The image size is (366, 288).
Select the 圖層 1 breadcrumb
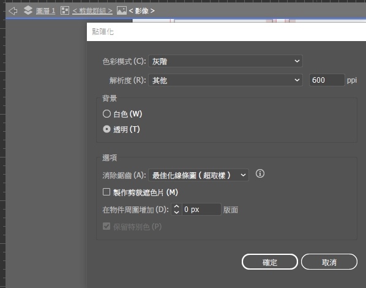tap(45, 11)
